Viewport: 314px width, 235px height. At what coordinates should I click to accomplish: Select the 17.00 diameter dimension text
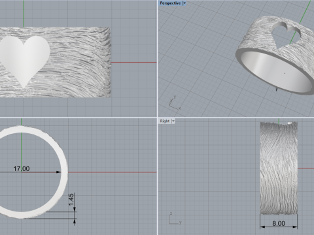22,168
